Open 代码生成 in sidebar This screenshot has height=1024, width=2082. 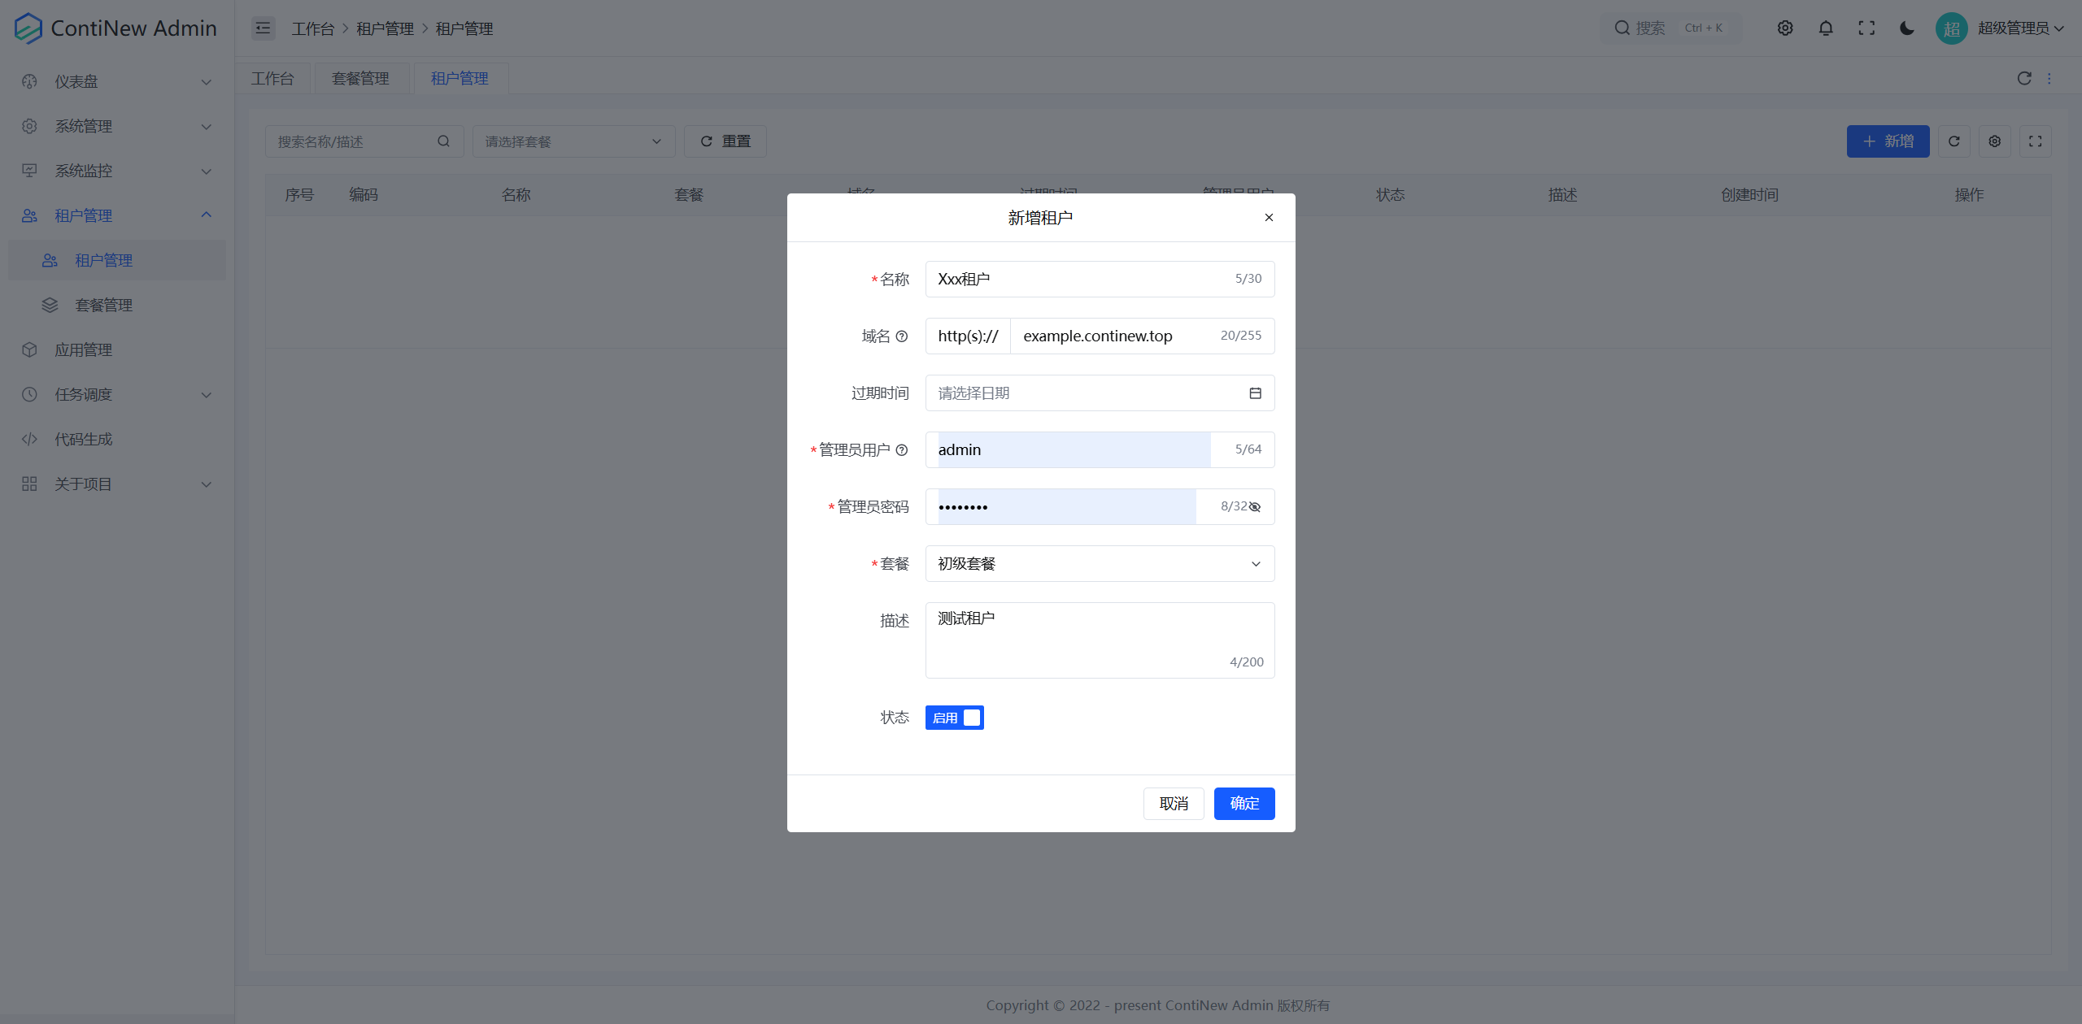(117, 439)
